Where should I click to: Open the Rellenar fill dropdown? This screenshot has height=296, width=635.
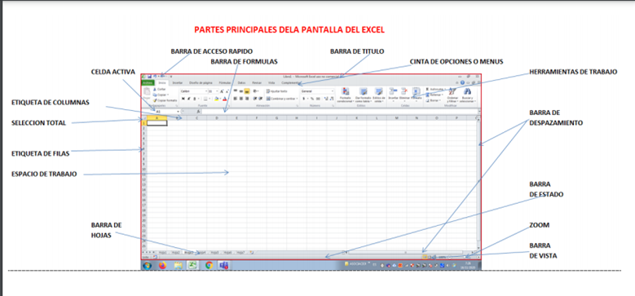click(434, 95)
